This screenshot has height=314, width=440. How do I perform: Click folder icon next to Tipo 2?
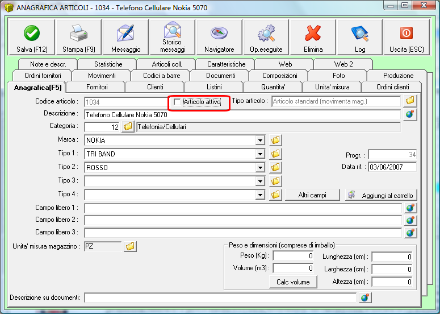click(x=275, y=167)
